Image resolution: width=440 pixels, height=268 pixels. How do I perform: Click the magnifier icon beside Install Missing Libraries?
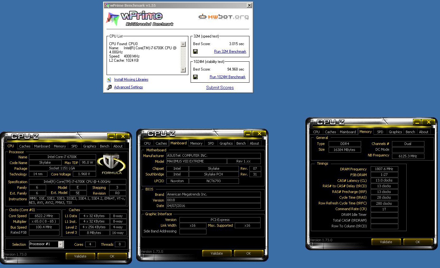109,79
